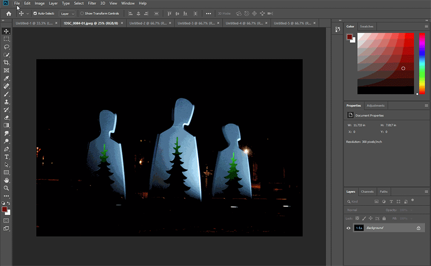Toggle the shape layer filter
This screenshot has height=266, width=431.
398,202
